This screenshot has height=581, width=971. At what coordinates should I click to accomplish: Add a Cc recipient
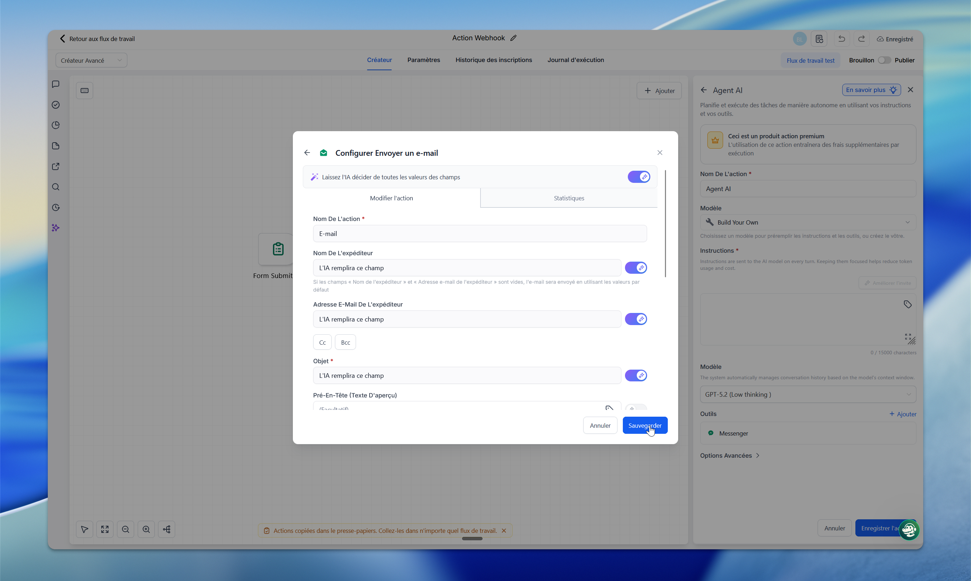click(322, 342)
